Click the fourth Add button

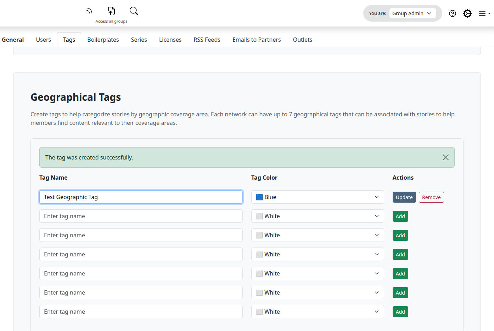coord(400,274)
